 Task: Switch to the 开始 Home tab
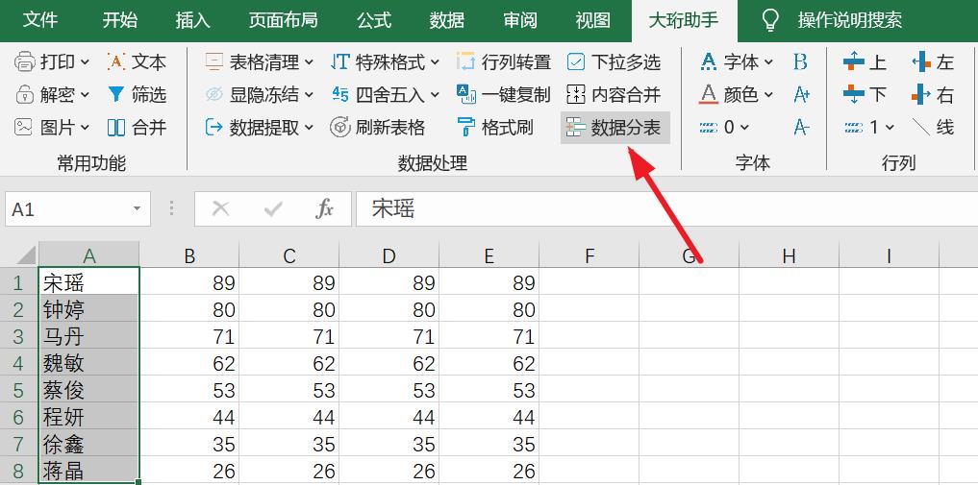coord(120,20)
